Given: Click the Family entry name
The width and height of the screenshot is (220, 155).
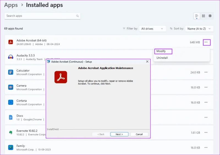Looking at the screenshot, I should [21, 146].
